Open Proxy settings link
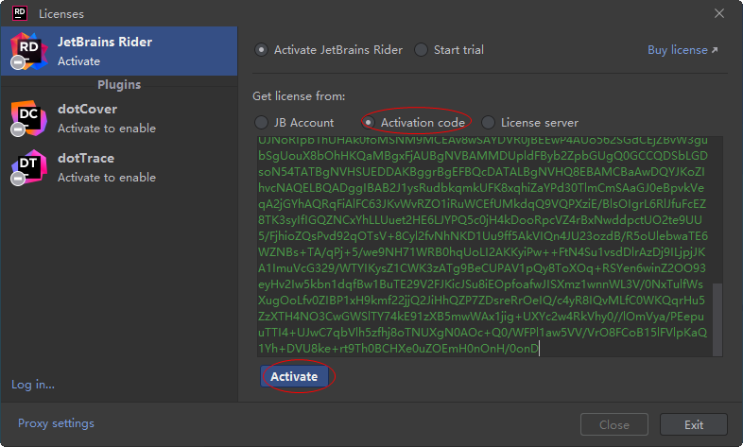 56,422
